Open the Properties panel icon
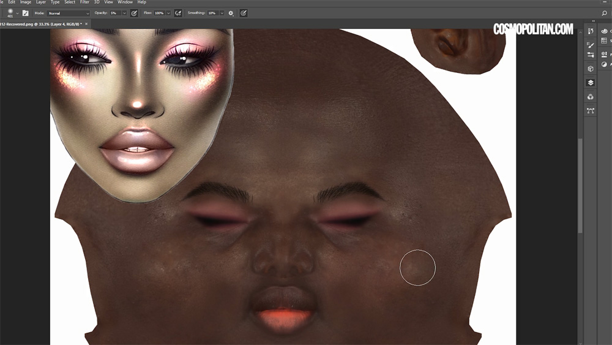The height and width of the screenshot is (345, 612). (x=605, y=55)
